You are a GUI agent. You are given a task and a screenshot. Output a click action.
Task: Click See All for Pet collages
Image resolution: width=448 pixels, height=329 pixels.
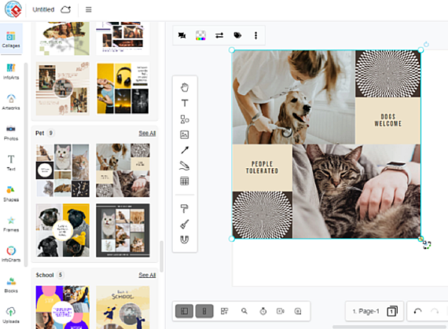[x=147, y=133]
